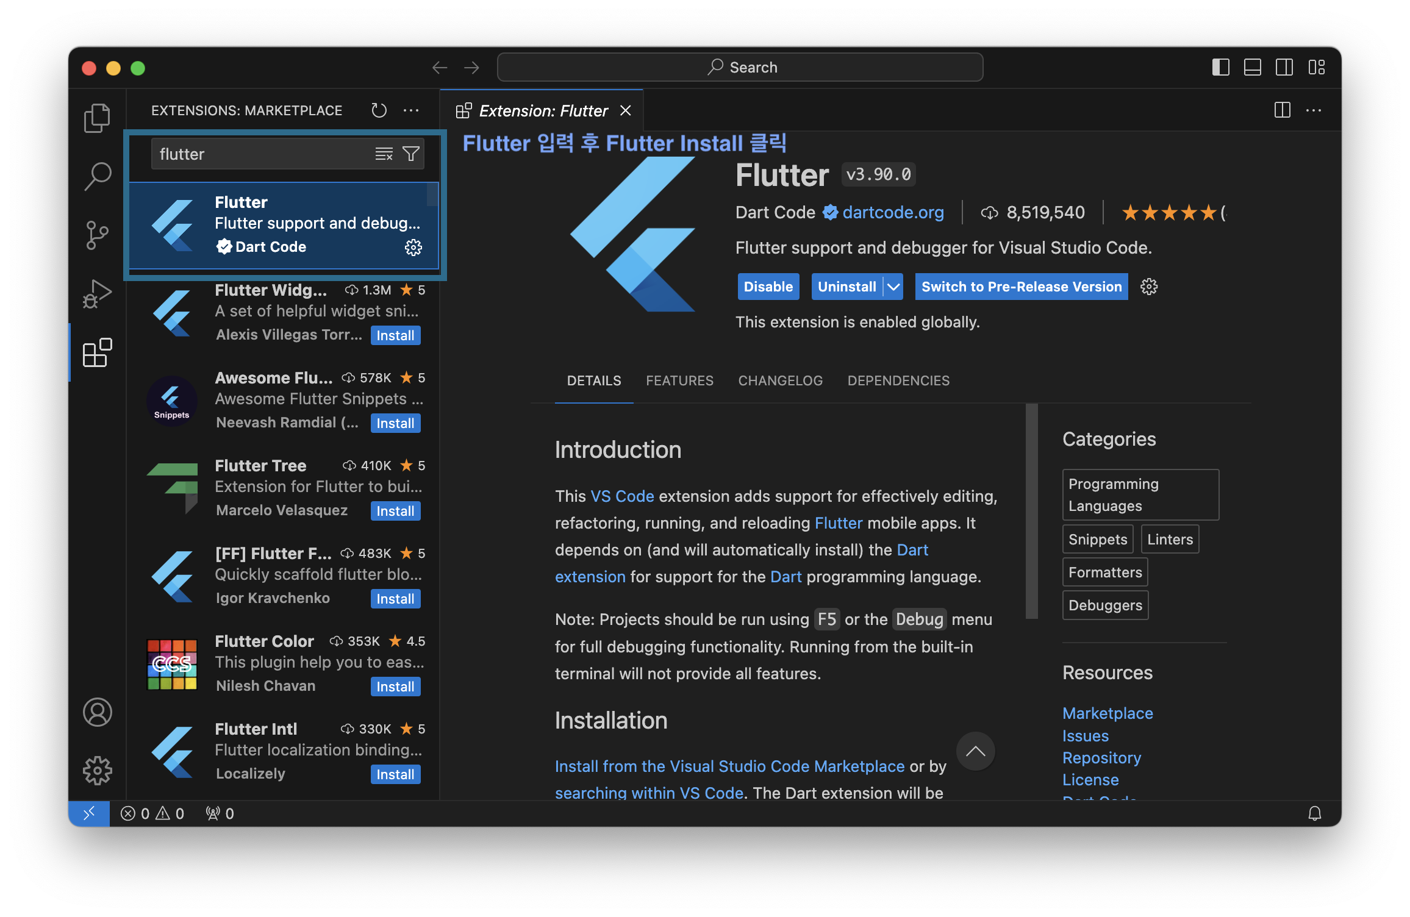Viewport: 1410px width, 917px height.
Task: Open the Issues resource link
Action: click(1086, 736)
